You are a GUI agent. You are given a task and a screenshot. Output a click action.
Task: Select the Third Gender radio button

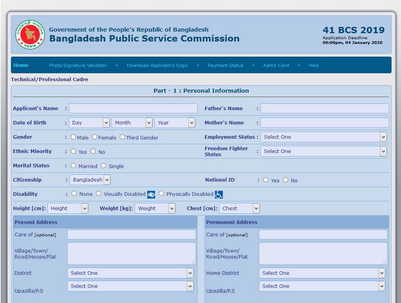click(x=122, y=137)
